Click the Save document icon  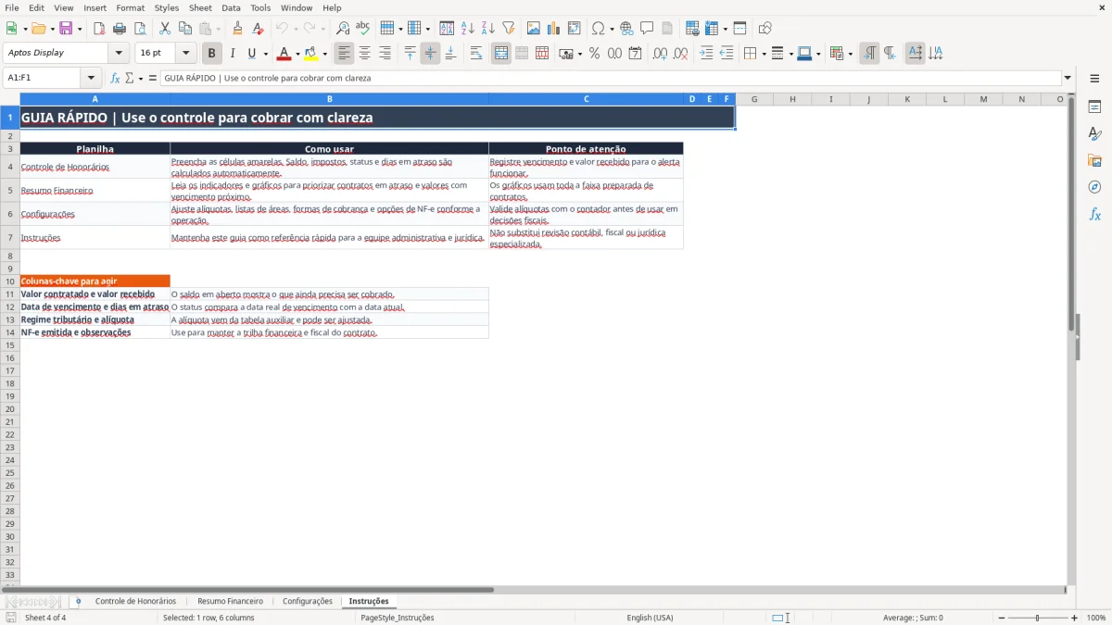click(x=66, y=29)
